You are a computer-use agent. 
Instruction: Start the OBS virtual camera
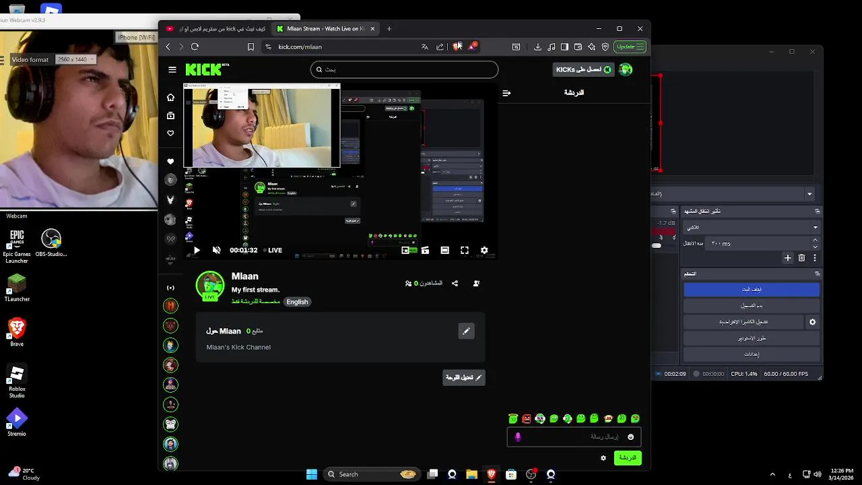click(744, 322)
